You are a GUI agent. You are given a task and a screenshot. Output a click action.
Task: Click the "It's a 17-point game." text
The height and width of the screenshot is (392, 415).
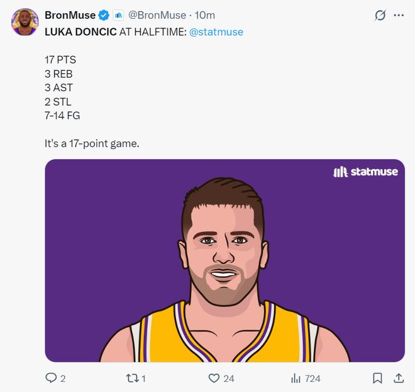pos(92,143)
